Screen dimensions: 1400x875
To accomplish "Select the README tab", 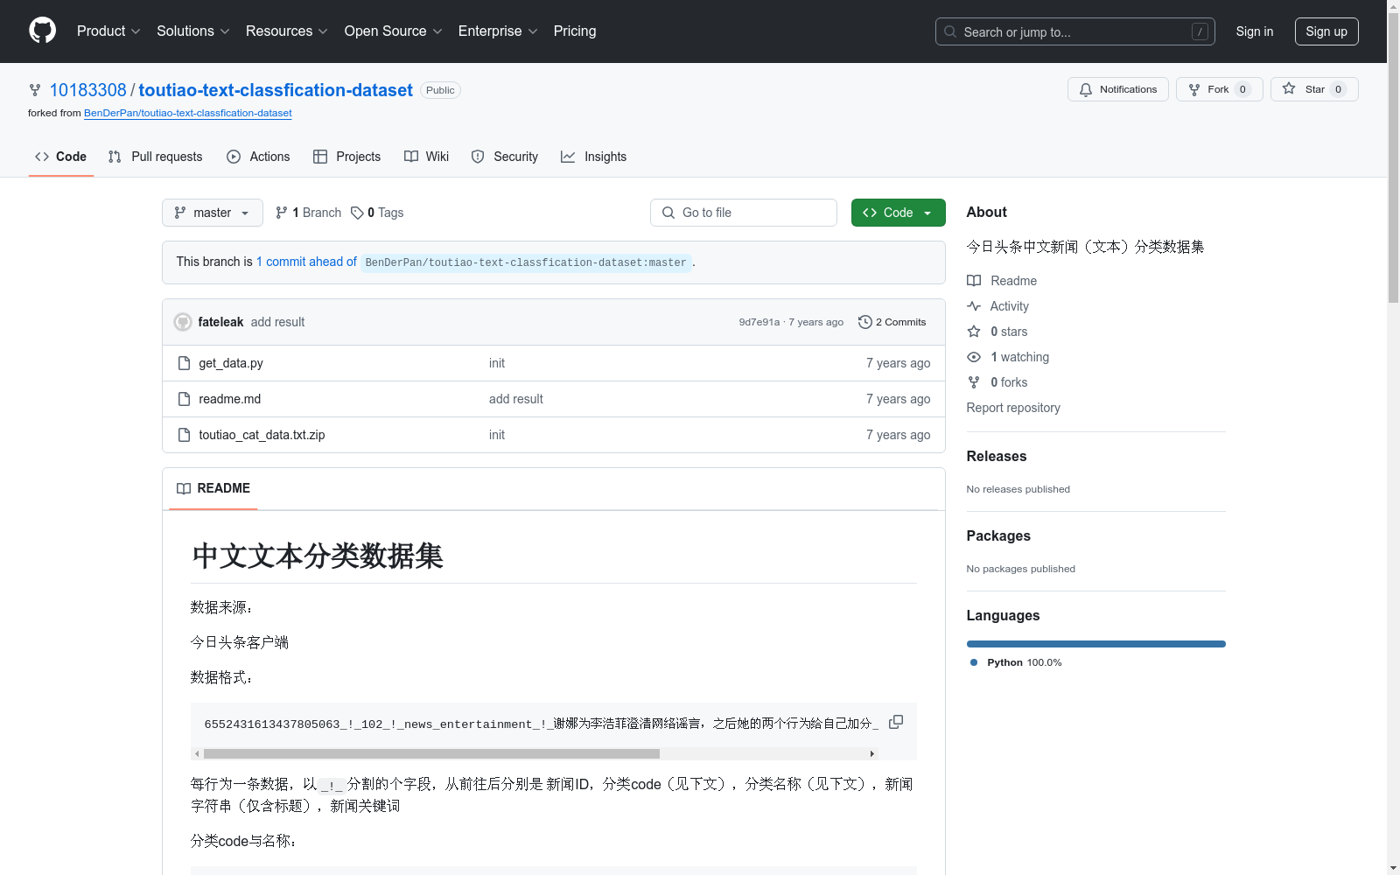I will point(213,488).
